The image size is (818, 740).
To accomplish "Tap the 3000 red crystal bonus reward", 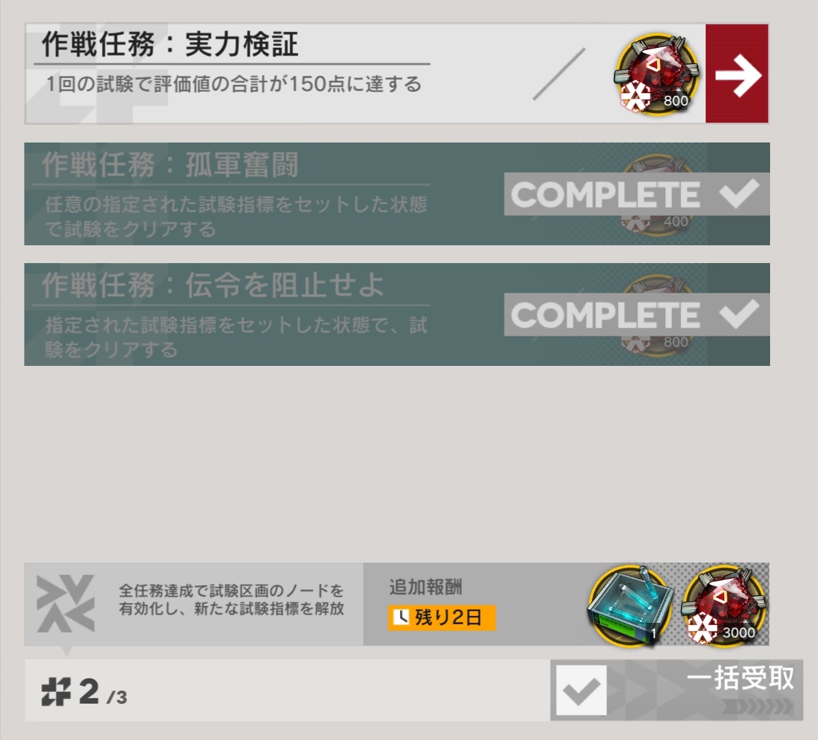I will click(x=723, y=605).
